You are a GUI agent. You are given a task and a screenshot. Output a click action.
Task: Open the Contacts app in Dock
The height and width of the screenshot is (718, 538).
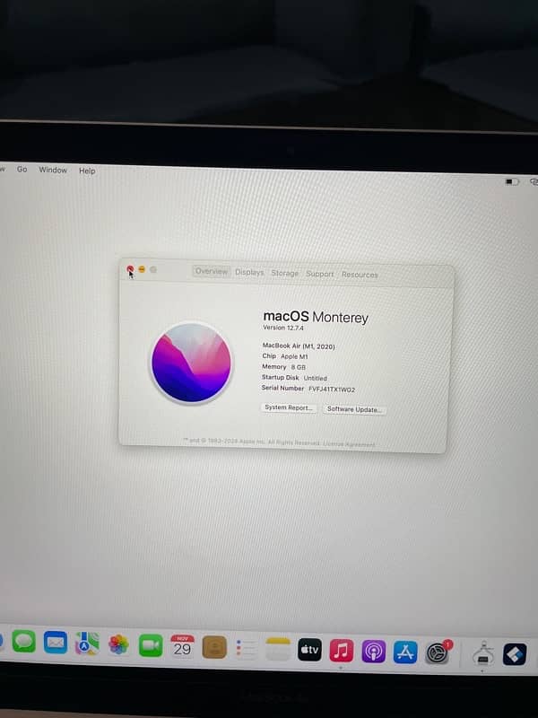(214, 647)
